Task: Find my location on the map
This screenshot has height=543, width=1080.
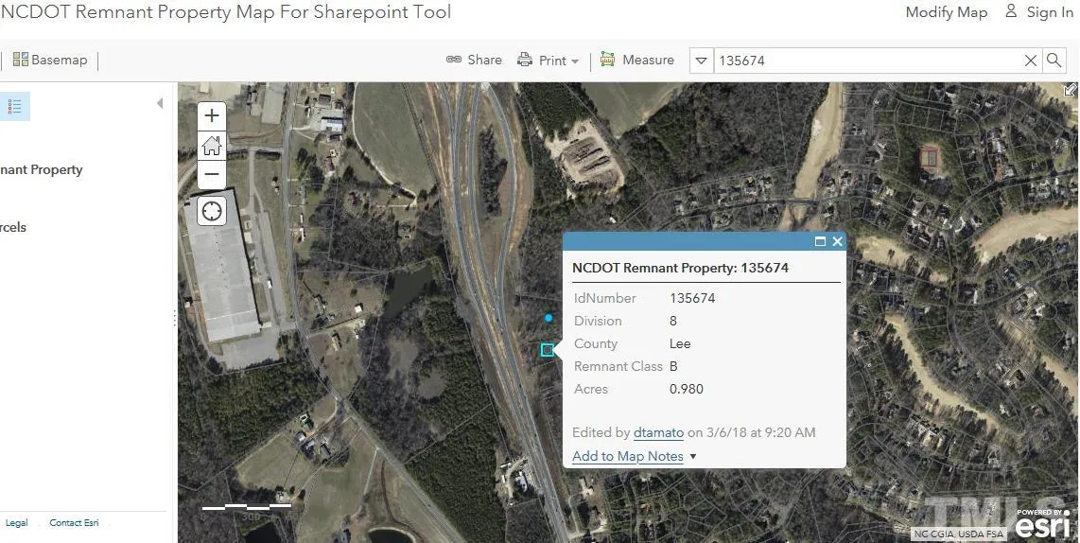Action: coord(212,211)
